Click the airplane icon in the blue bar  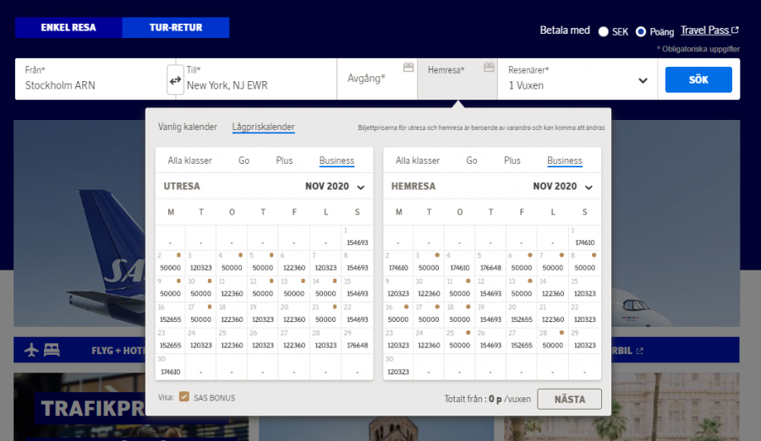[x=31, y=349]
